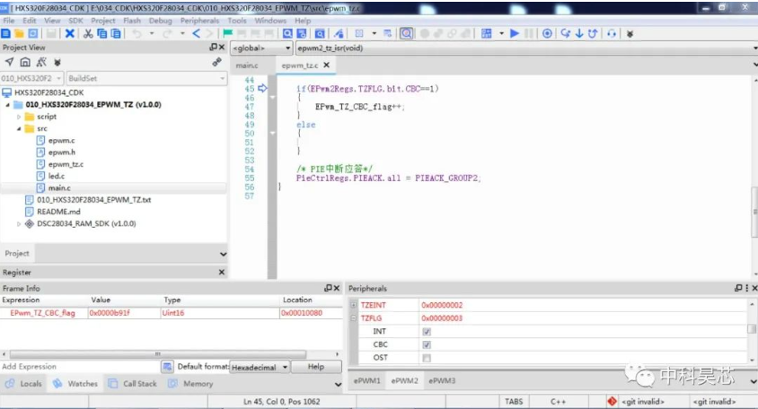Close the Register panel

click(x=222, y=273)
